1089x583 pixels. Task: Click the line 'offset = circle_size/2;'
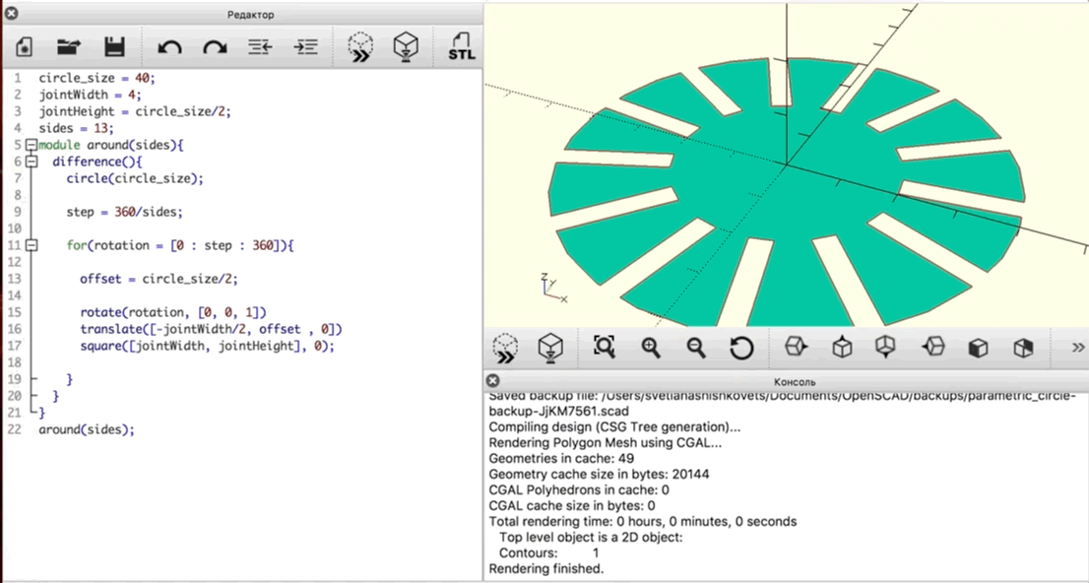click(x=160, y=279)
